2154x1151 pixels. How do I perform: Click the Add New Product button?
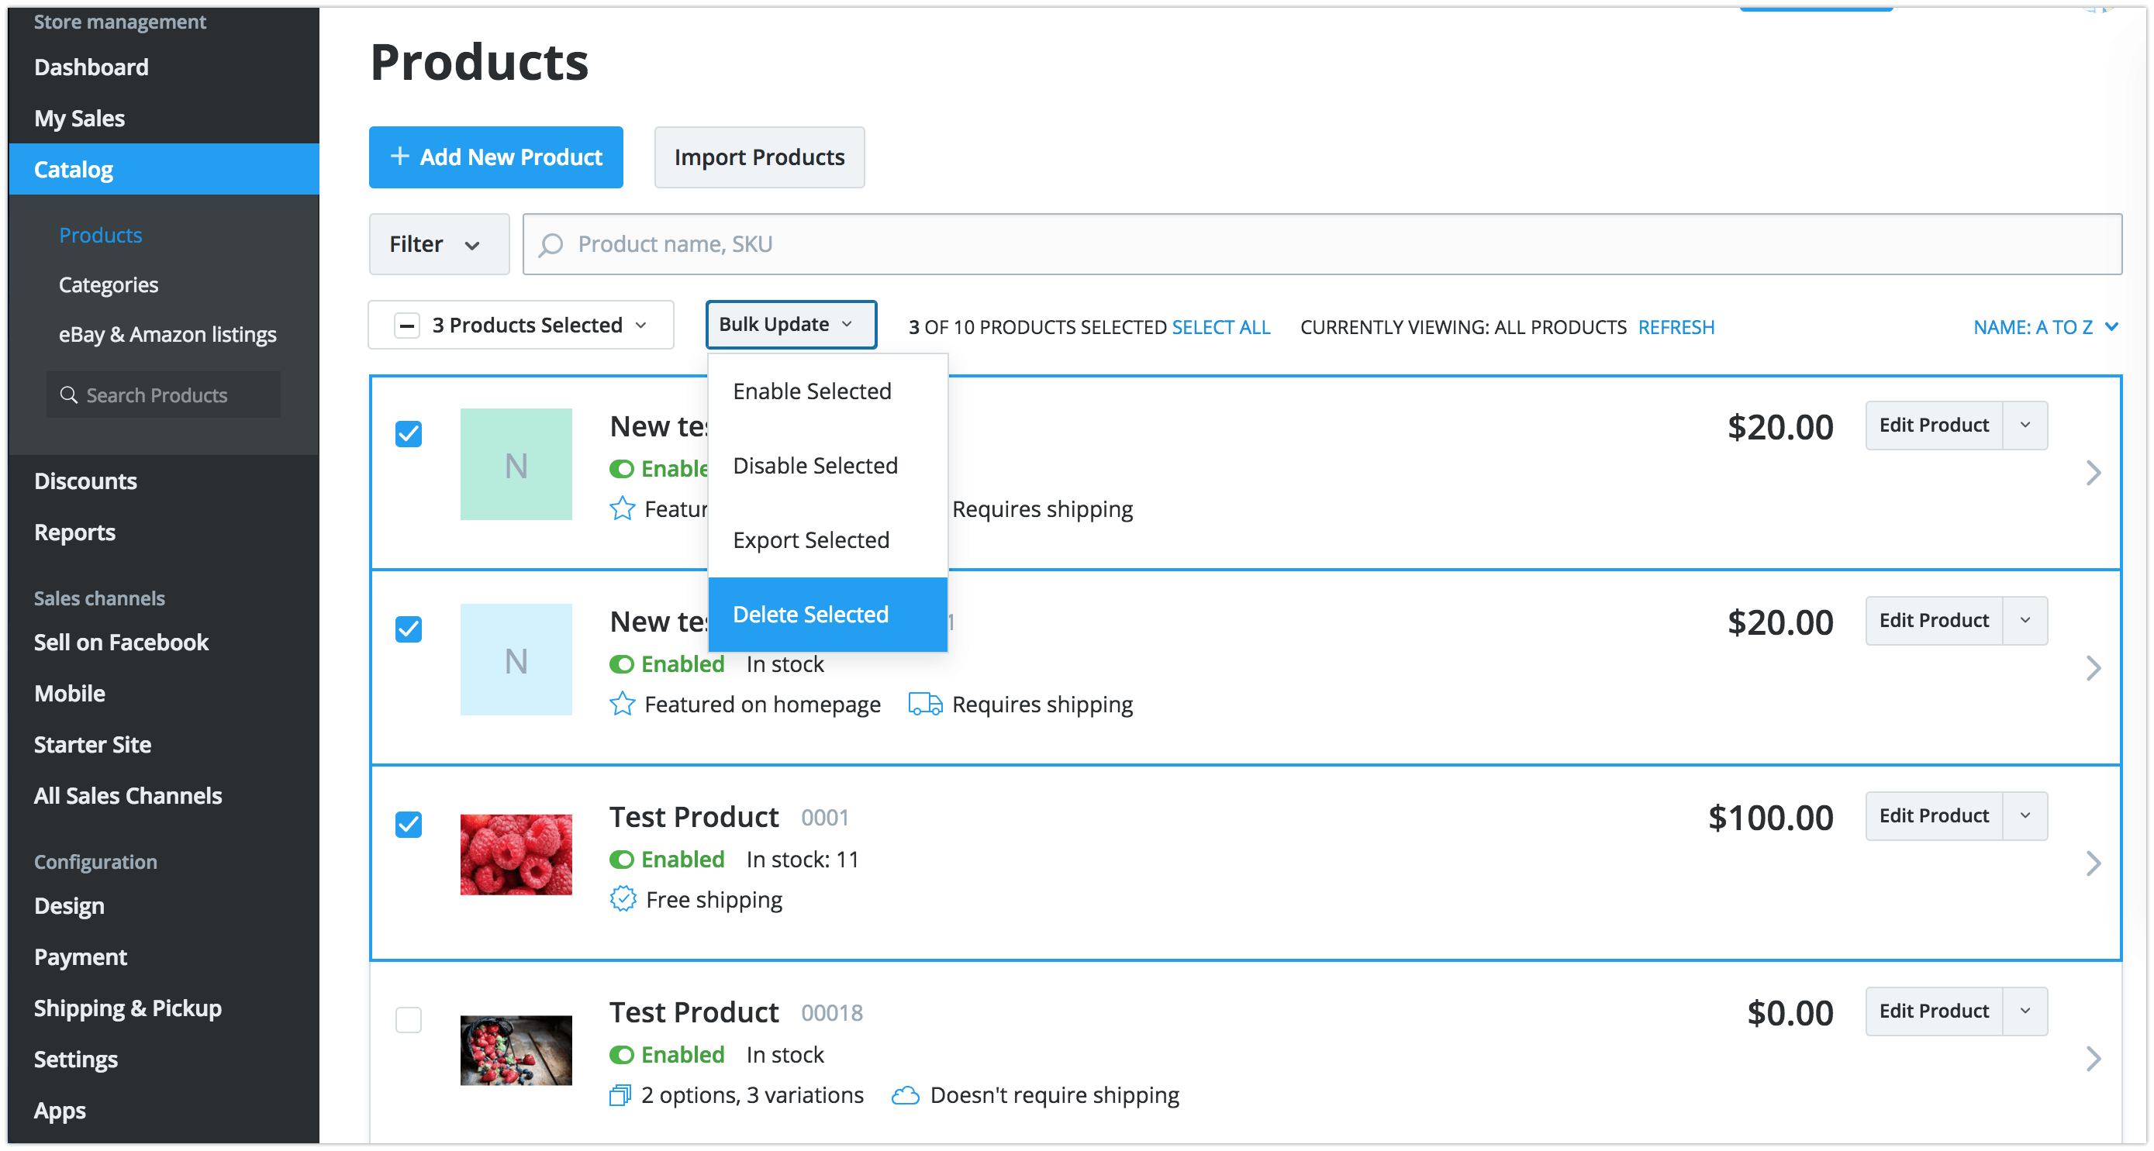click(496, 157)
